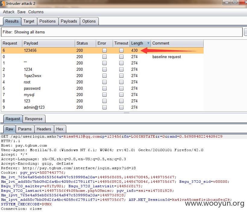Image resolution: width=247 pixels, height=212 pixels.
Task: Switch to the Options tab
Action: tap(89, 21)
